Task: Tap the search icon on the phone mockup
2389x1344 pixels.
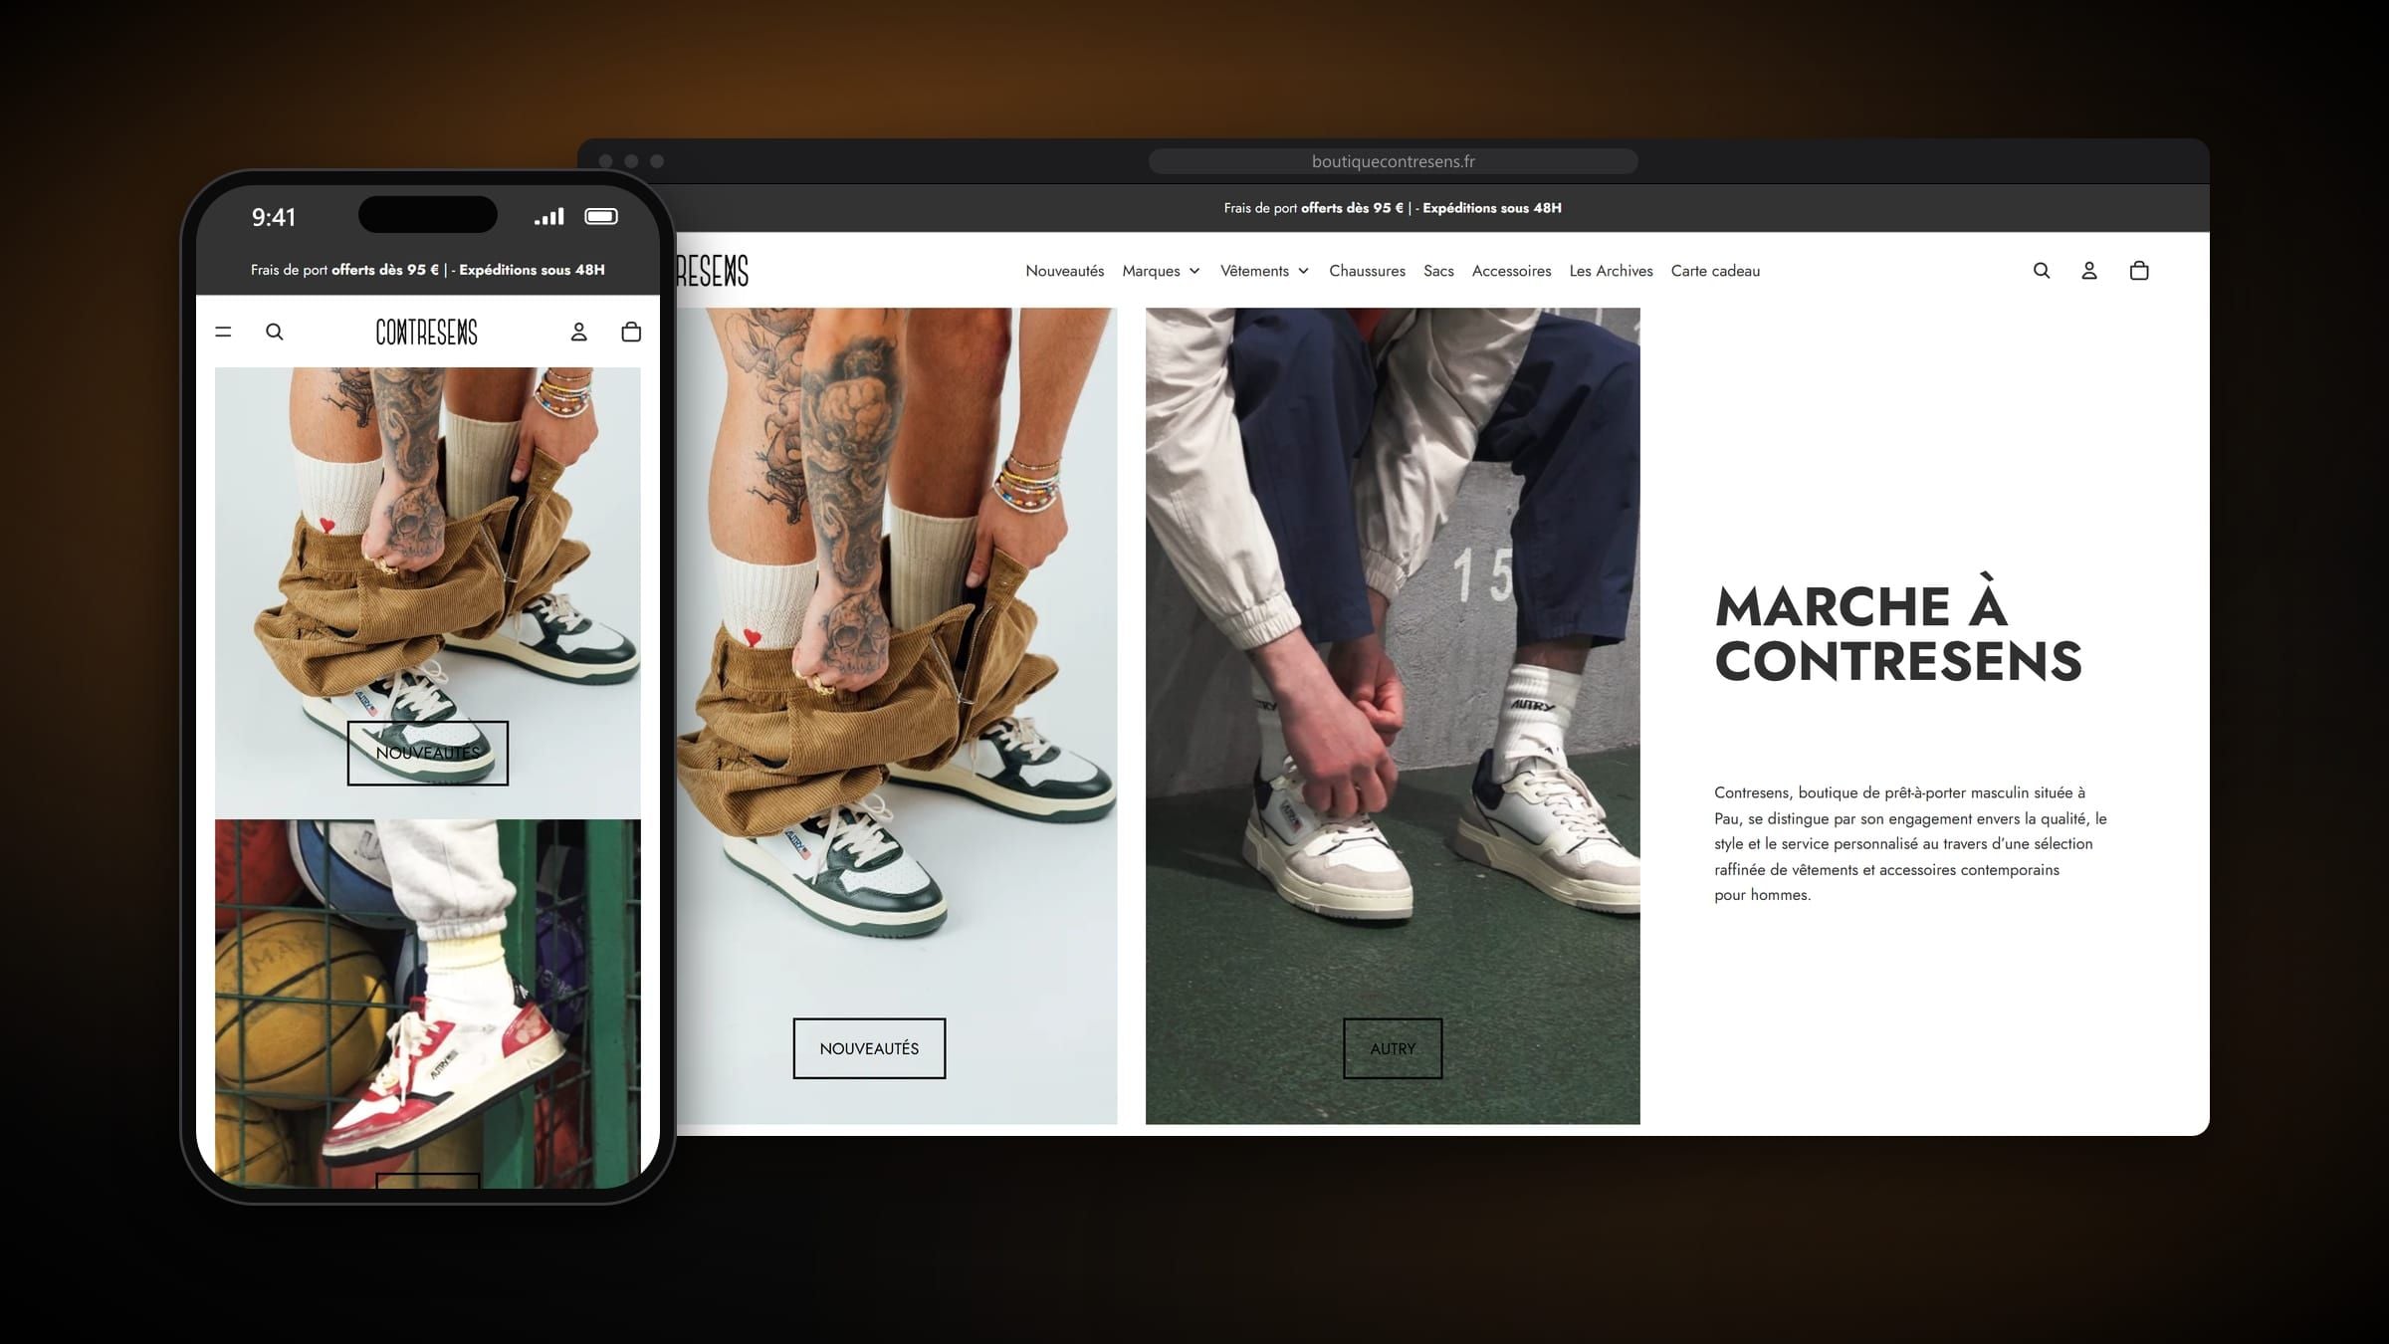Action: click(275, 332)
